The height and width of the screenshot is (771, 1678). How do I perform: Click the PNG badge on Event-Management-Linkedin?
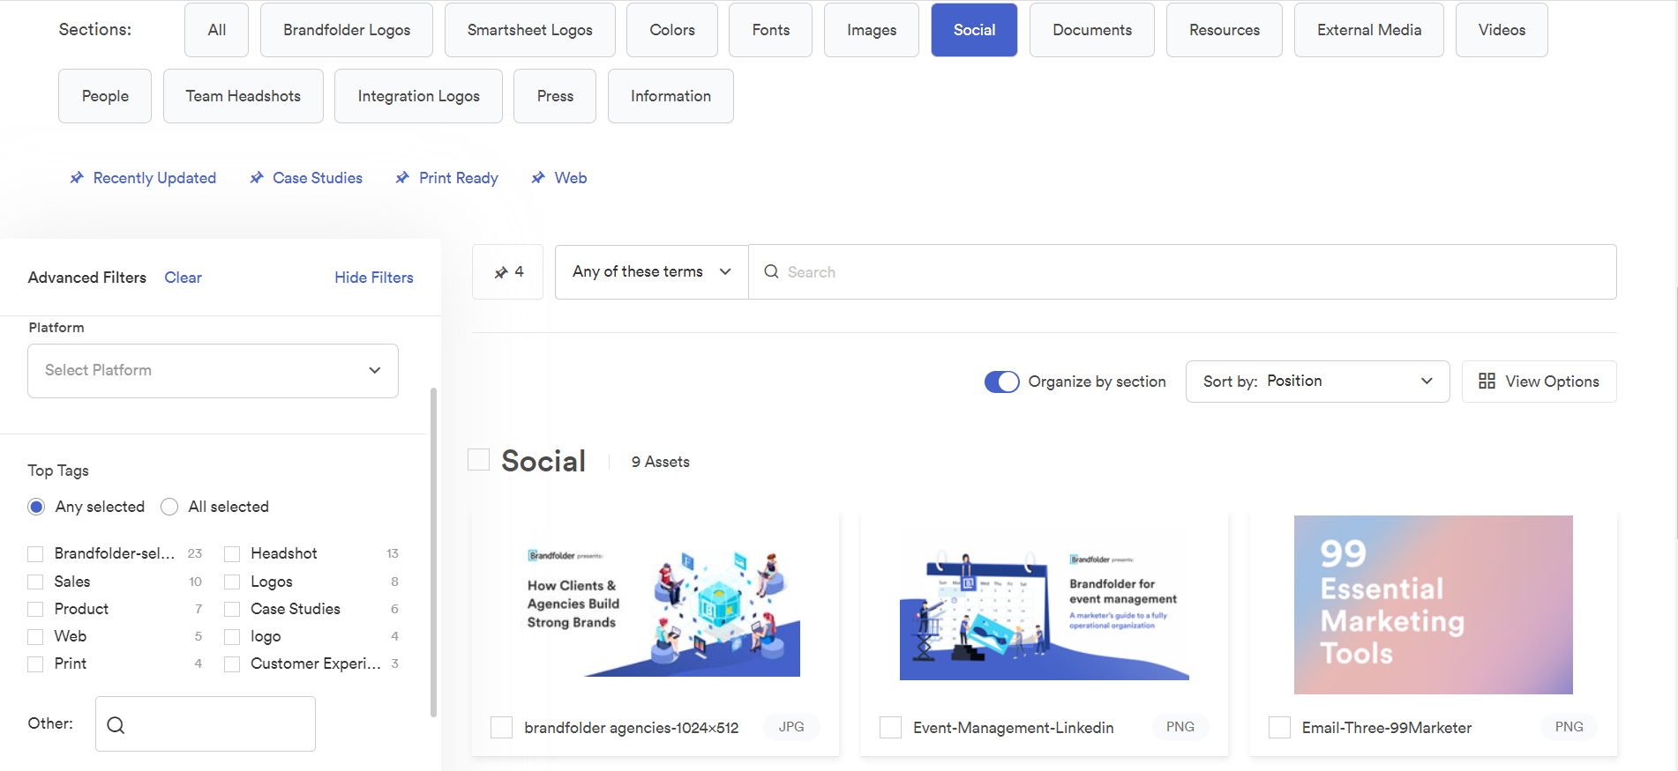click(x=1180, y=727)
